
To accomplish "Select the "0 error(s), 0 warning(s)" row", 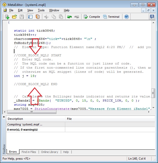I will [x=80, y=130].
